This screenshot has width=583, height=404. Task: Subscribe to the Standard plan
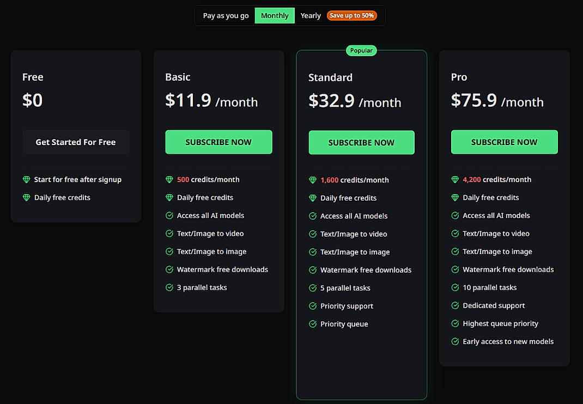click(361, 142)
